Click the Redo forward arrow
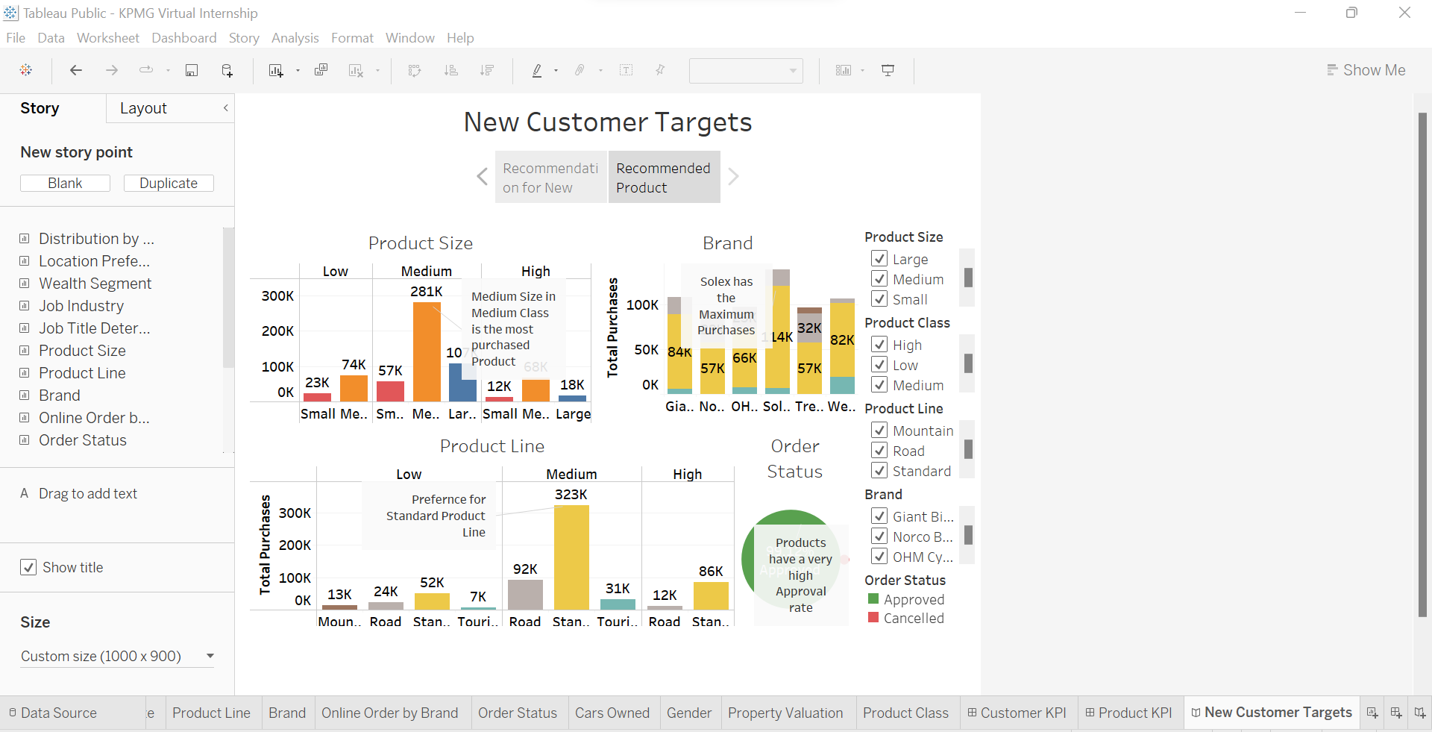Viewport: 1432px width, 732px height. [x=112, y=70]
